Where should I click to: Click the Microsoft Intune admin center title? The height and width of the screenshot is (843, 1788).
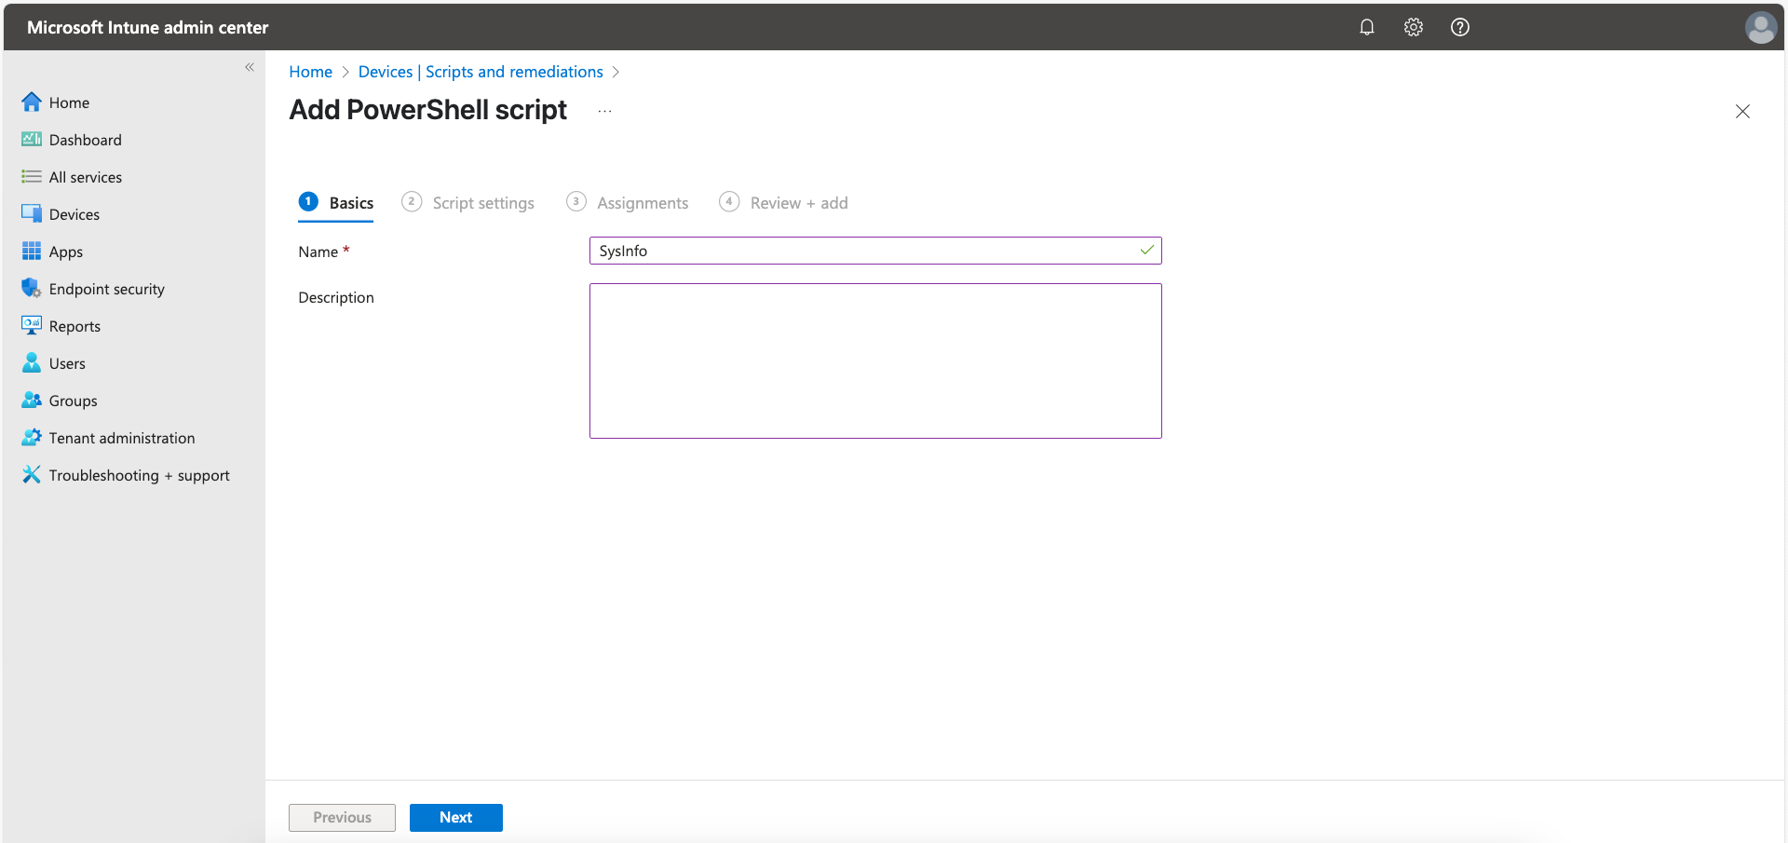[x=147, y=28]
